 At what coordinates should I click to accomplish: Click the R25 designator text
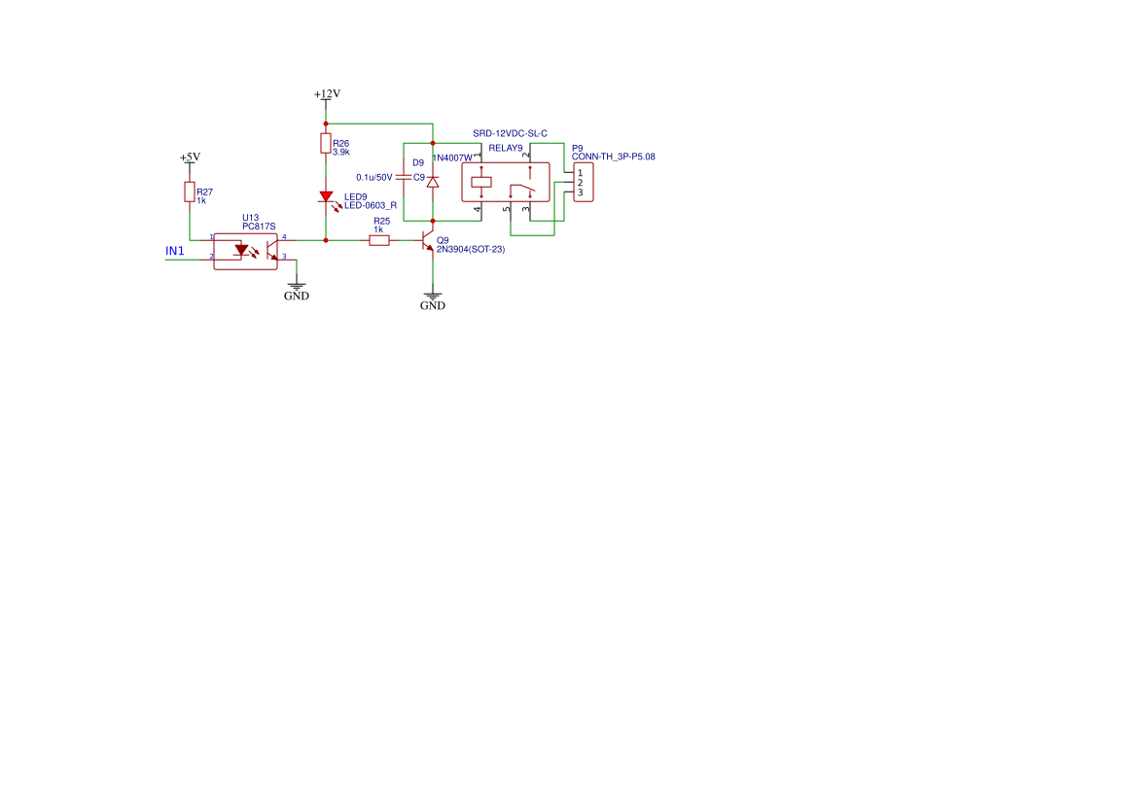click(x=381, y=222)
